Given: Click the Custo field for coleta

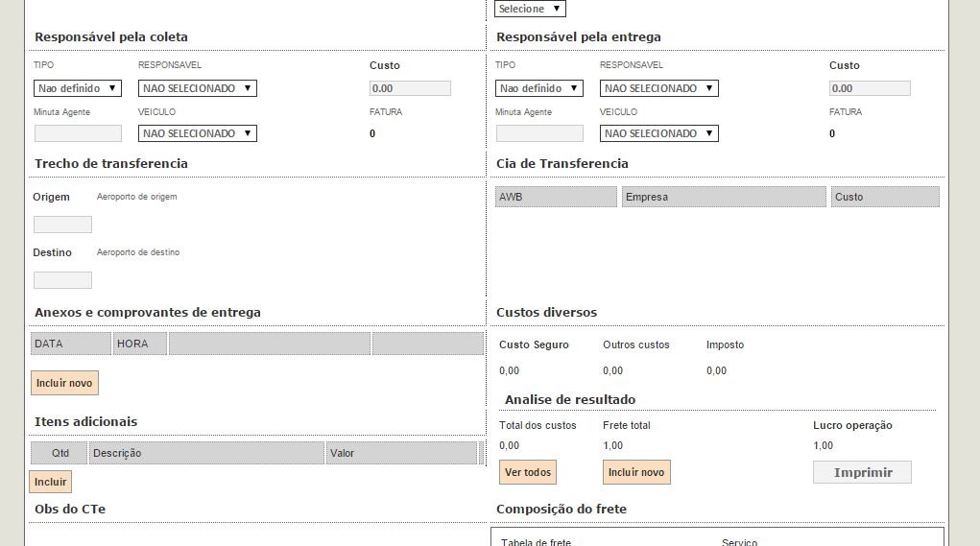Looking at the screenshot, I should pyautogui.click(x=410, y=88).
